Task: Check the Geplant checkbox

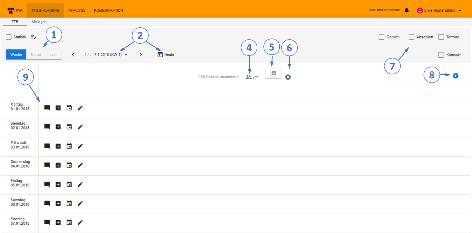Action: coord(381,37)
